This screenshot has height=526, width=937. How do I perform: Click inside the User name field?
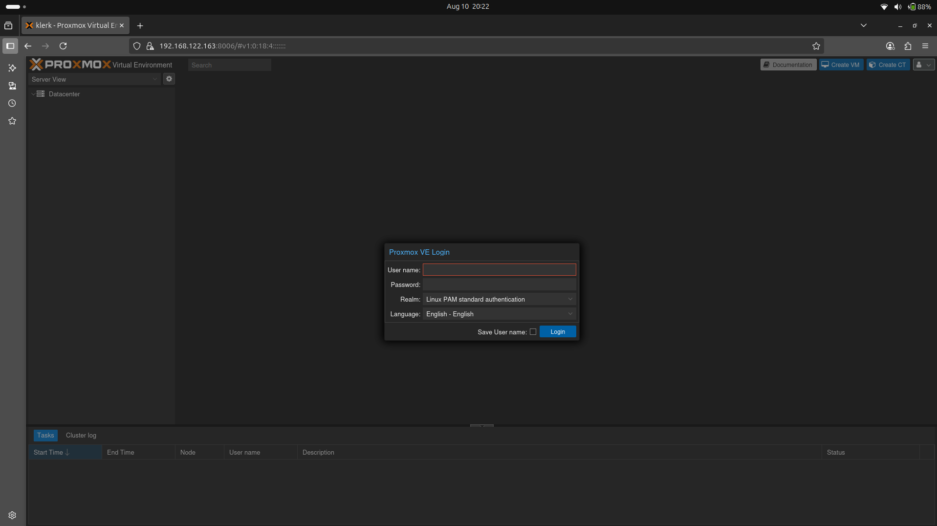point(499,269)
